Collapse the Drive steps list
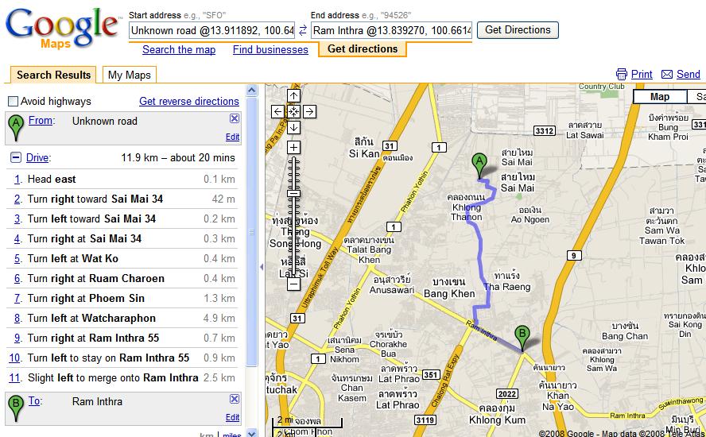 pyautogui.click(x=16, y=157)
